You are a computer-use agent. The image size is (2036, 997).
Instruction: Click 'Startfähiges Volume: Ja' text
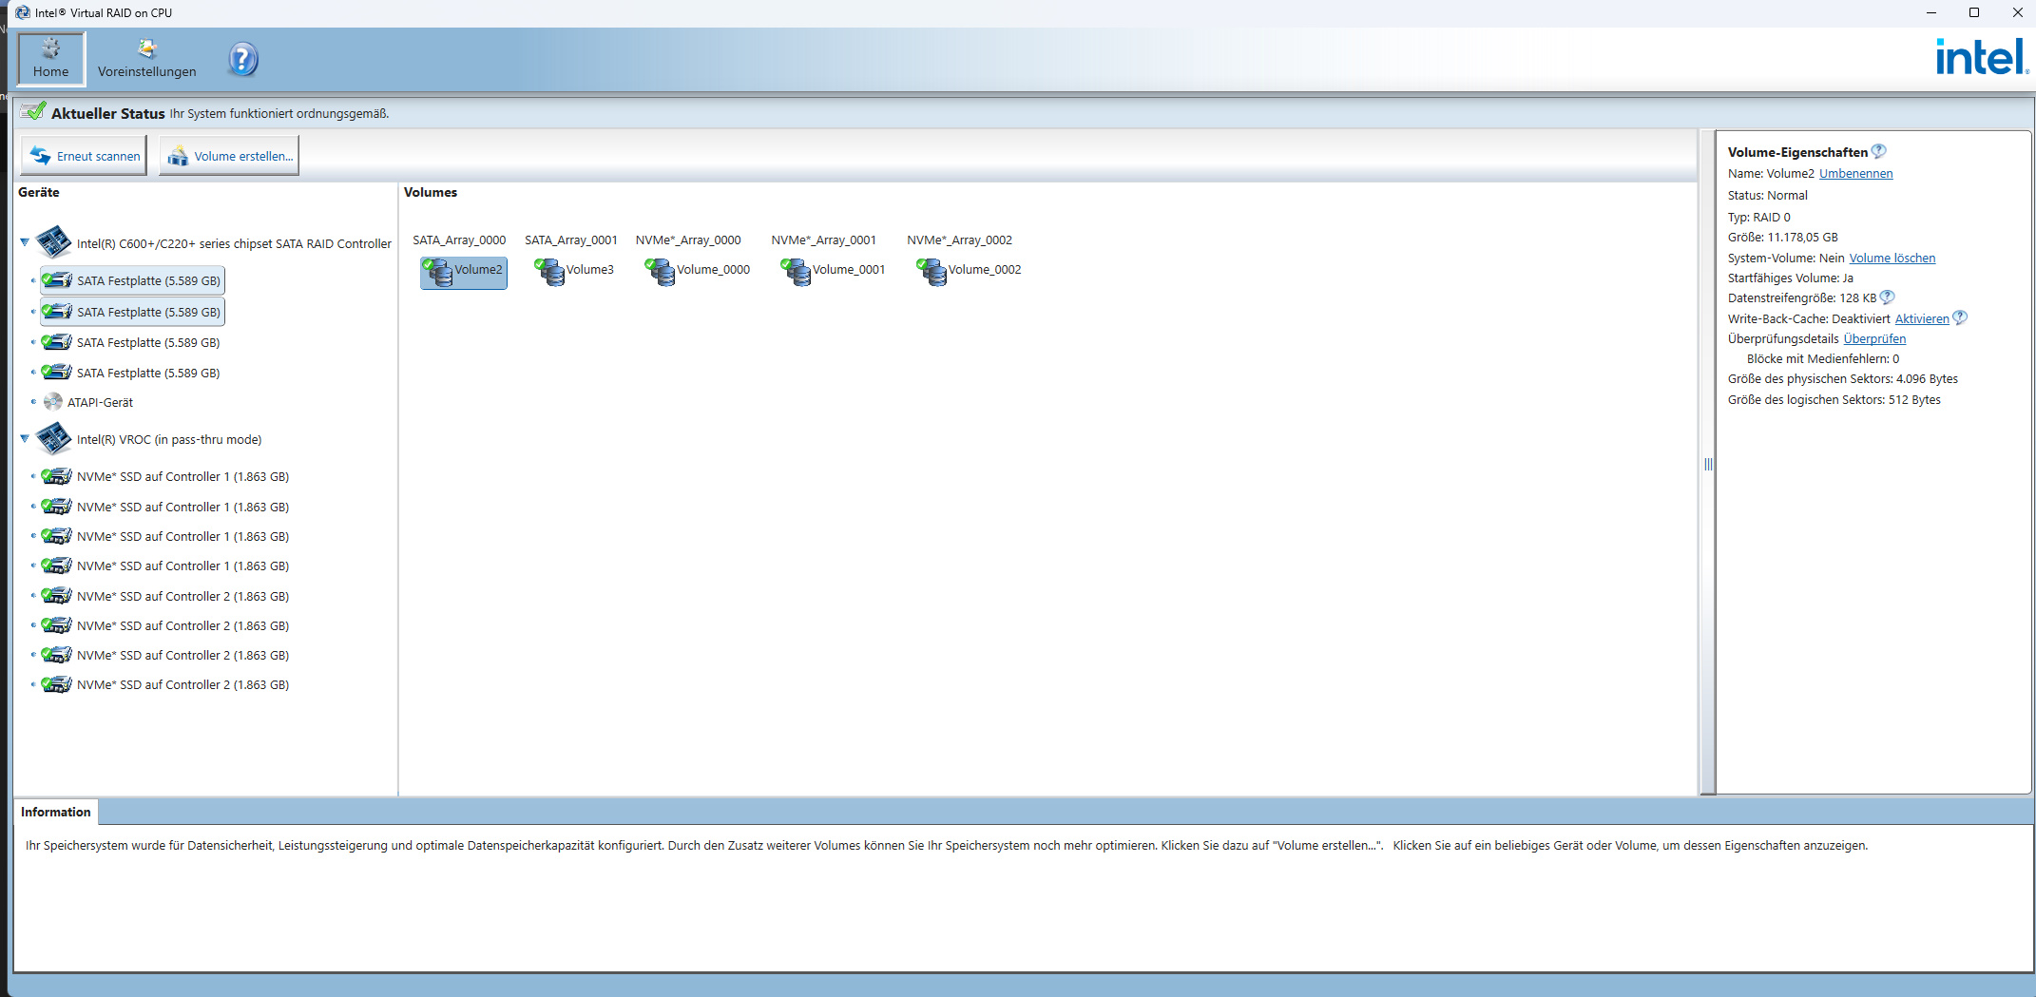point(1790,278)
